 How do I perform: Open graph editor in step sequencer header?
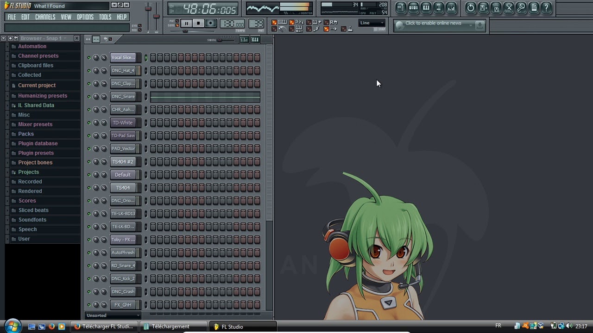pyautogui.click(x=244, y=40)
